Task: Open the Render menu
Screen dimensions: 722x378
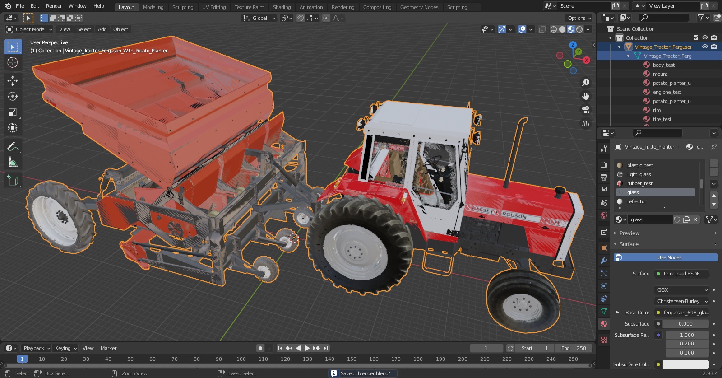Action: tap(54, 6)
